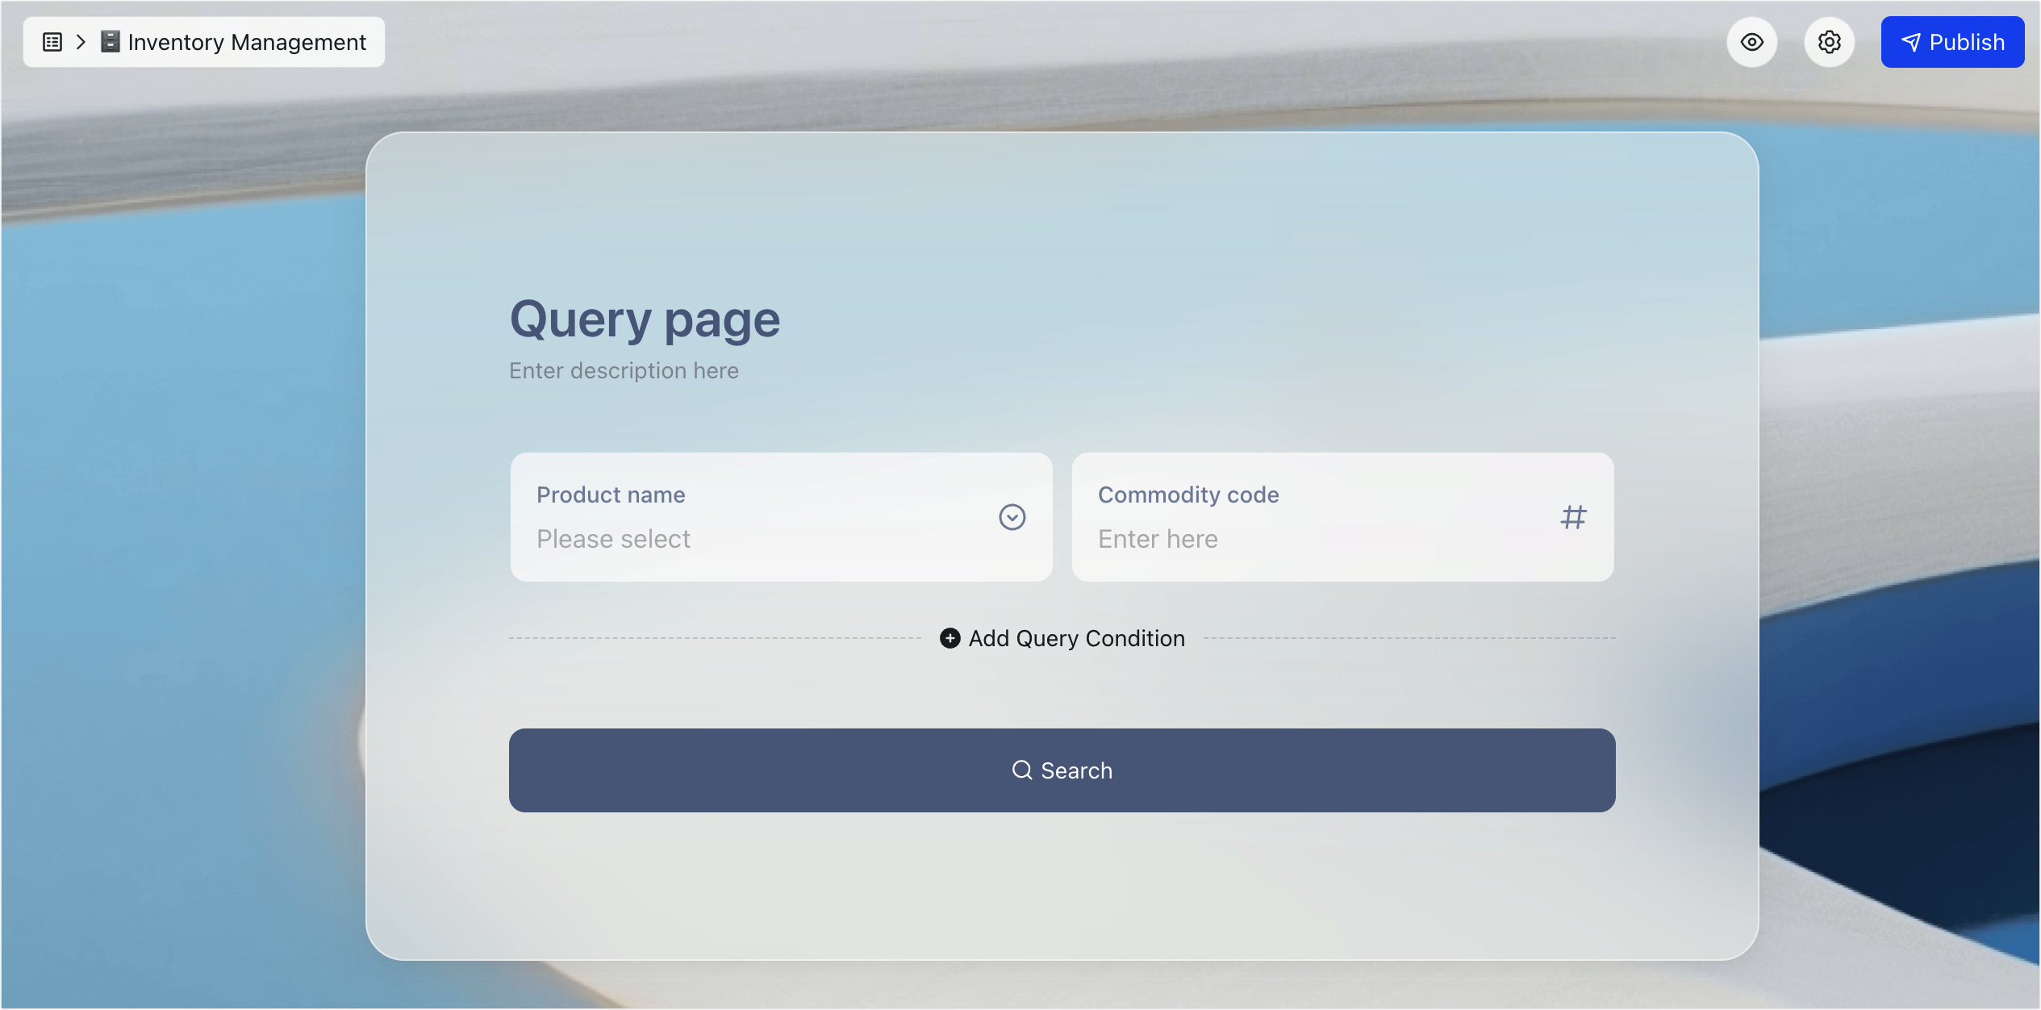This screenshot has width=2041, height=1010.
Task: Open the Product name selection dropdown
Action: [x=1012, y=517]
